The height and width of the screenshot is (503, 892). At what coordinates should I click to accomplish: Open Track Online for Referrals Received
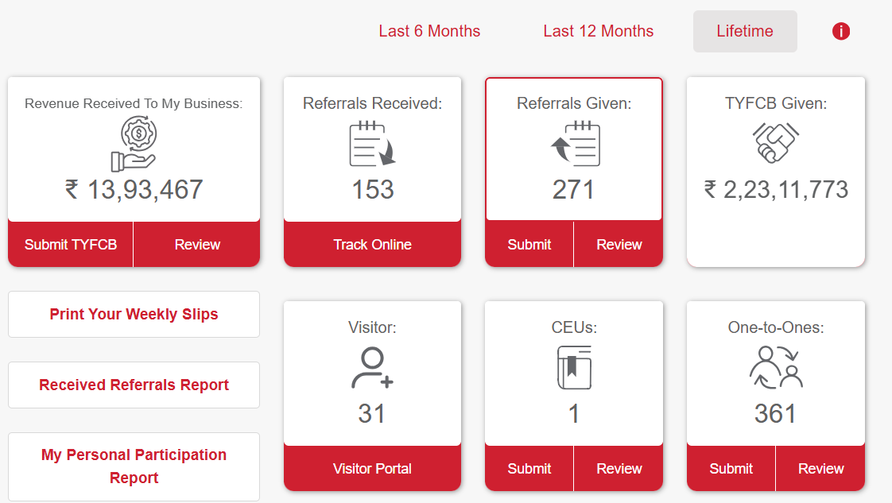click(371, 244)
